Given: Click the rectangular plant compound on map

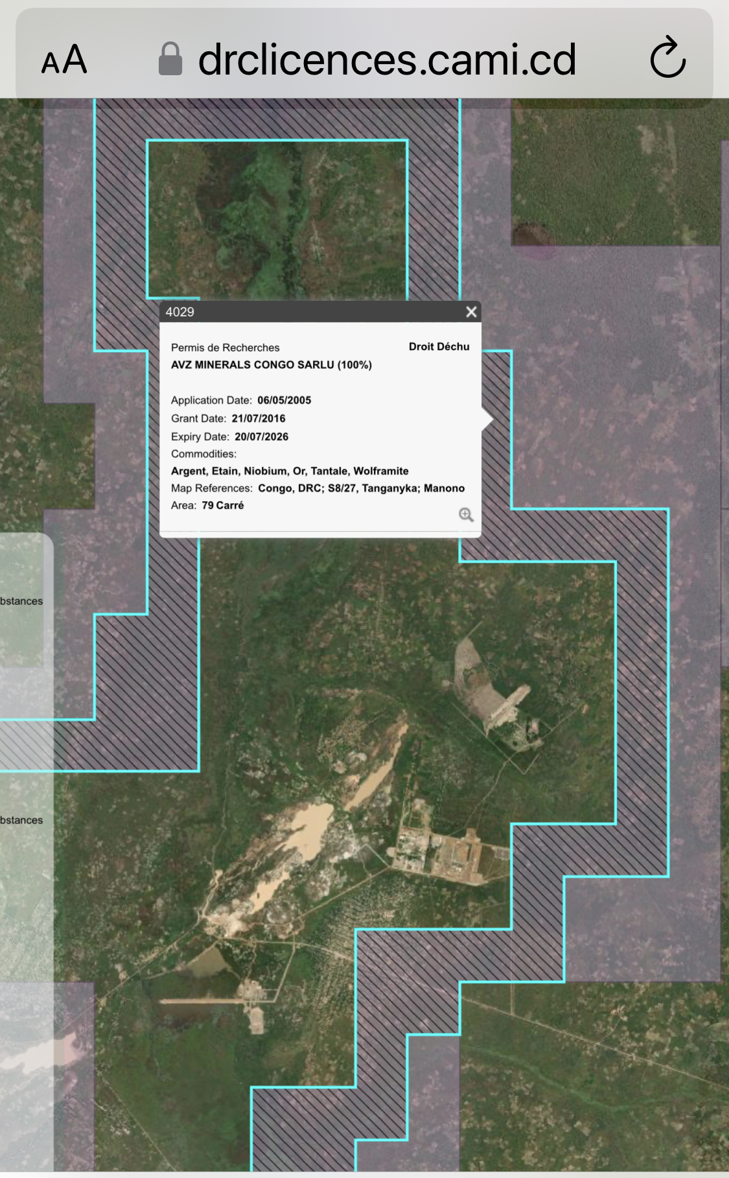Looking at the screenshot, I should [441, 853].
